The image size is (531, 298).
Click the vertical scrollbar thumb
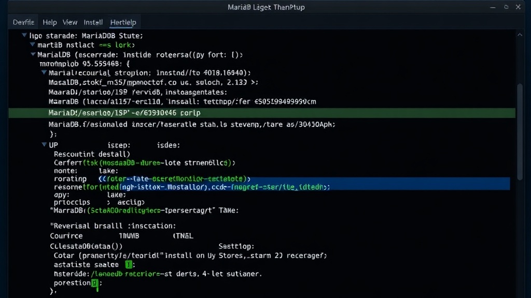(520, 132)
